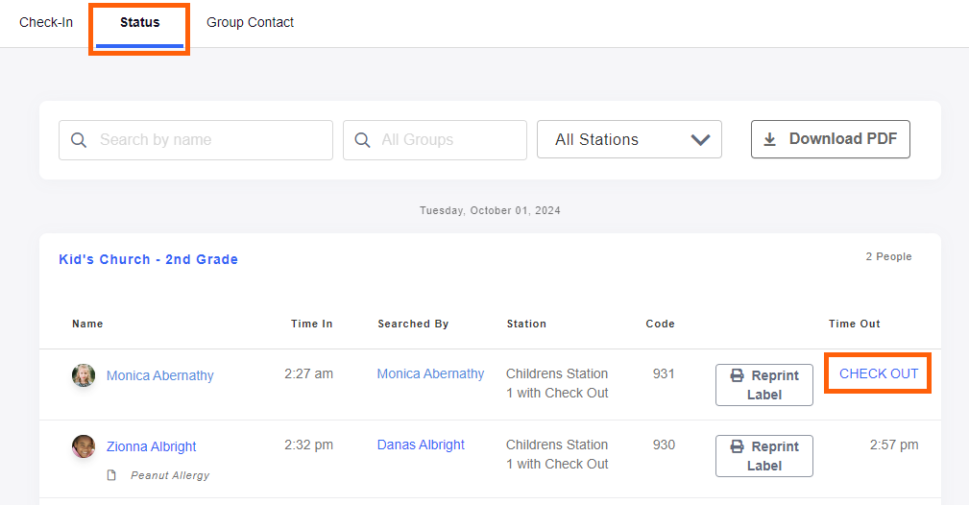The height and width of the screenshot is (505, 969).
Task: Open the Group Contact tab
Action: click(x=250, y=23)
